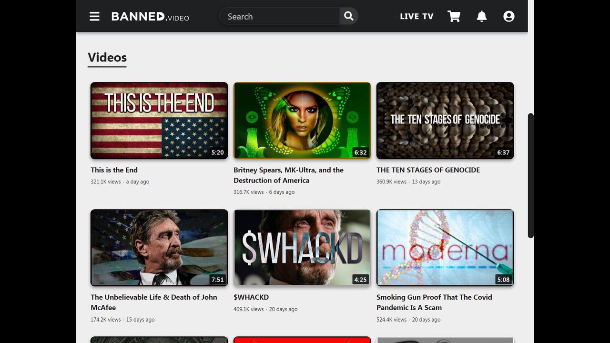Select the Videos section heading

point(107,58)
